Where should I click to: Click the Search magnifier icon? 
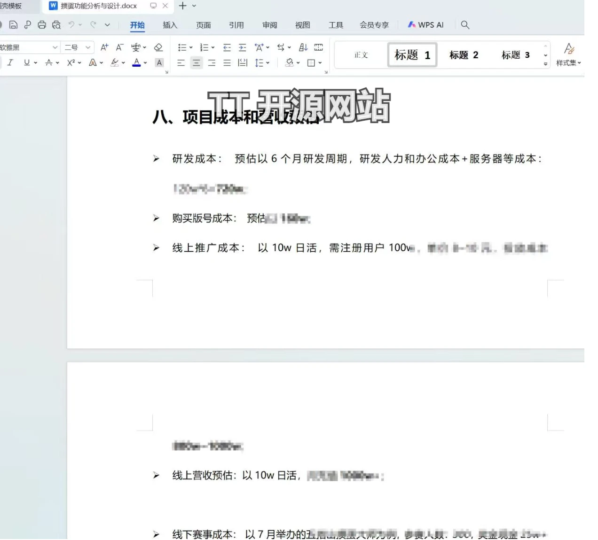465,25
